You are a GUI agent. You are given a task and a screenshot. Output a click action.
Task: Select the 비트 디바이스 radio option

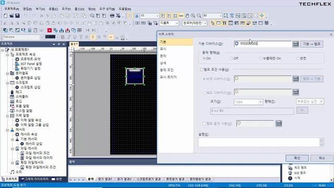[x=204, y=79]
